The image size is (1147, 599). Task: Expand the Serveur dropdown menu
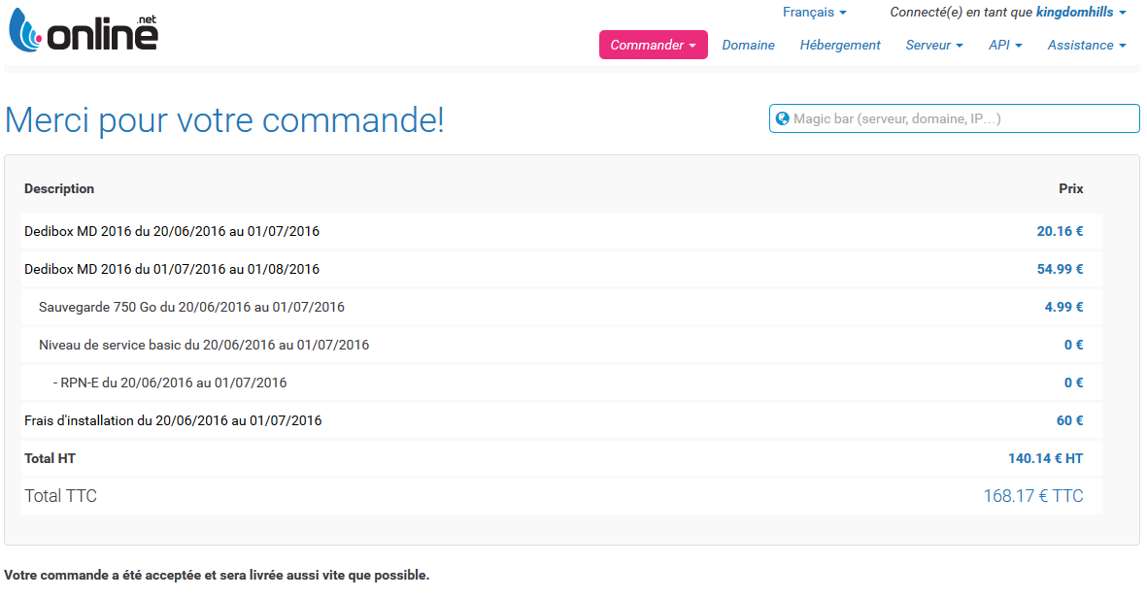[x=933, y=45]
